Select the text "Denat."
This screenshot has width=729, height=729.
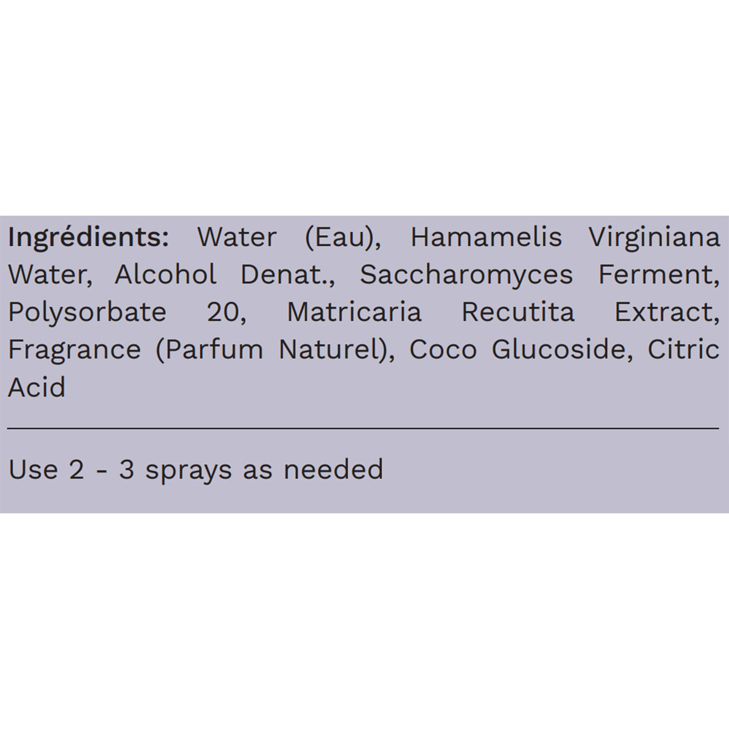289,275
